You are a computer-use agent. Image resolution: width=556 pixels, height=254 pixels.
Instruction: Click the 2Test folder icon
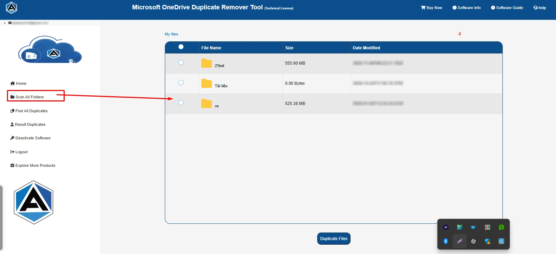(207, 63)
